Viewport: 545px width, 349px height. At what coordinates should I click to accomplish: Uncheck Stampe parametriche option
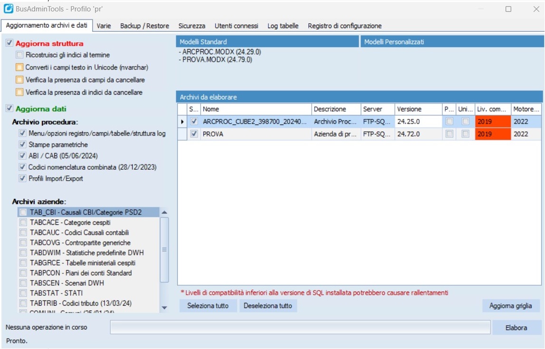tap(22, 145)
